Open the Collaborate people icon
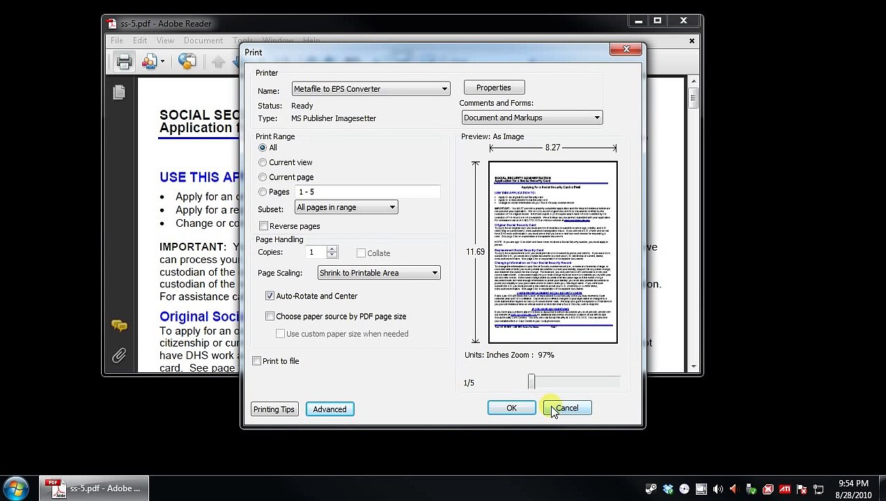Viewport: 886px width, 501px height. (150, 62)
